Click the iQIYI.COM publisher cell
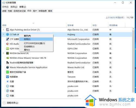The width and height of the screenshot is (136, 108). (72, 49)
